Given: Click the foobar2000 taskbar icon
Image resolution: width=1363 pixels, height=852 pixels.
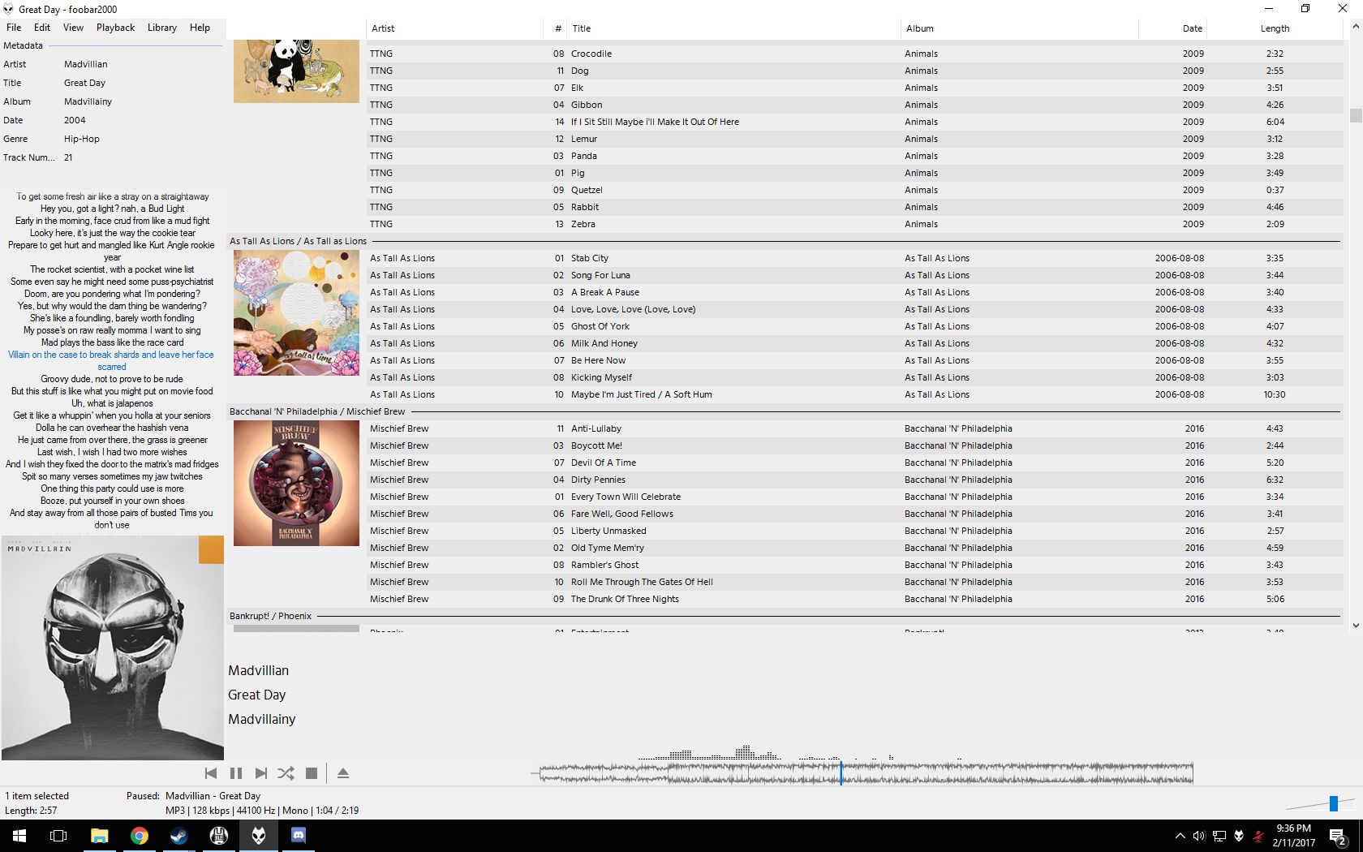Looking at the screenshot, I should 258,835.
